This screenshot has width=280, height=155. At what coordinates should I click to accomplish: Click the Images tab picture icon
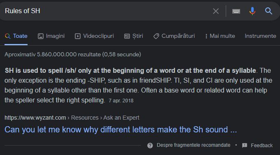(x=41, y=36)
